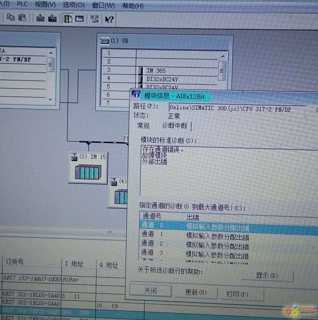Activate the context help pointer icon
318x320 pixels.
[109, 19]
